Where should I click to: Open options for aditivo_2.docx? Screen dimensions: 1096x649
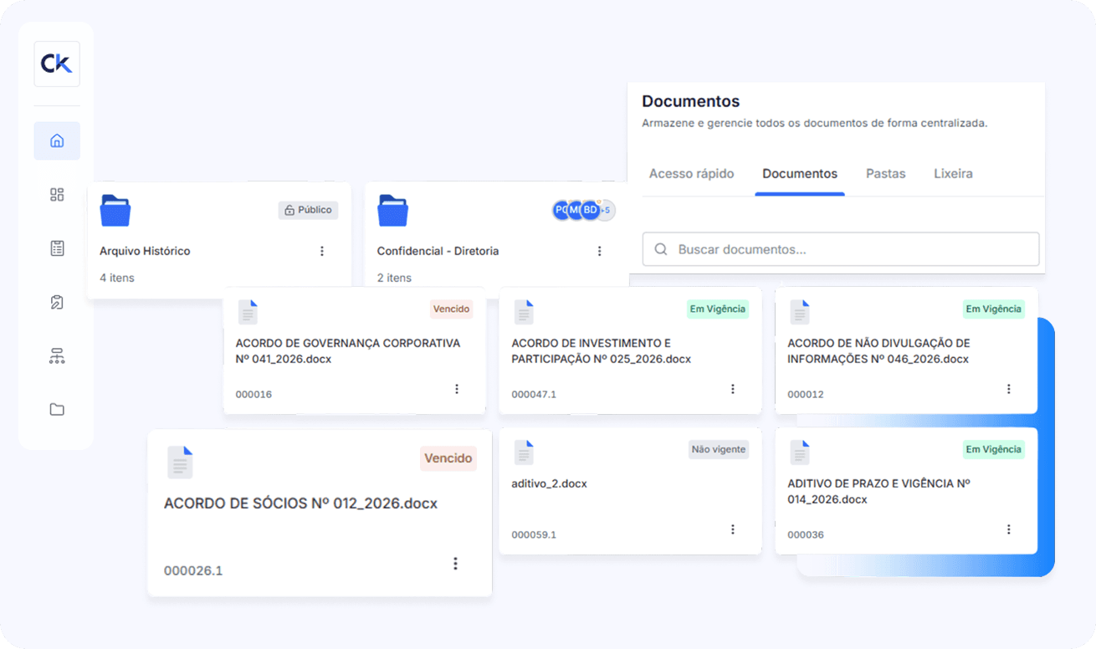(x=733, y=529)
